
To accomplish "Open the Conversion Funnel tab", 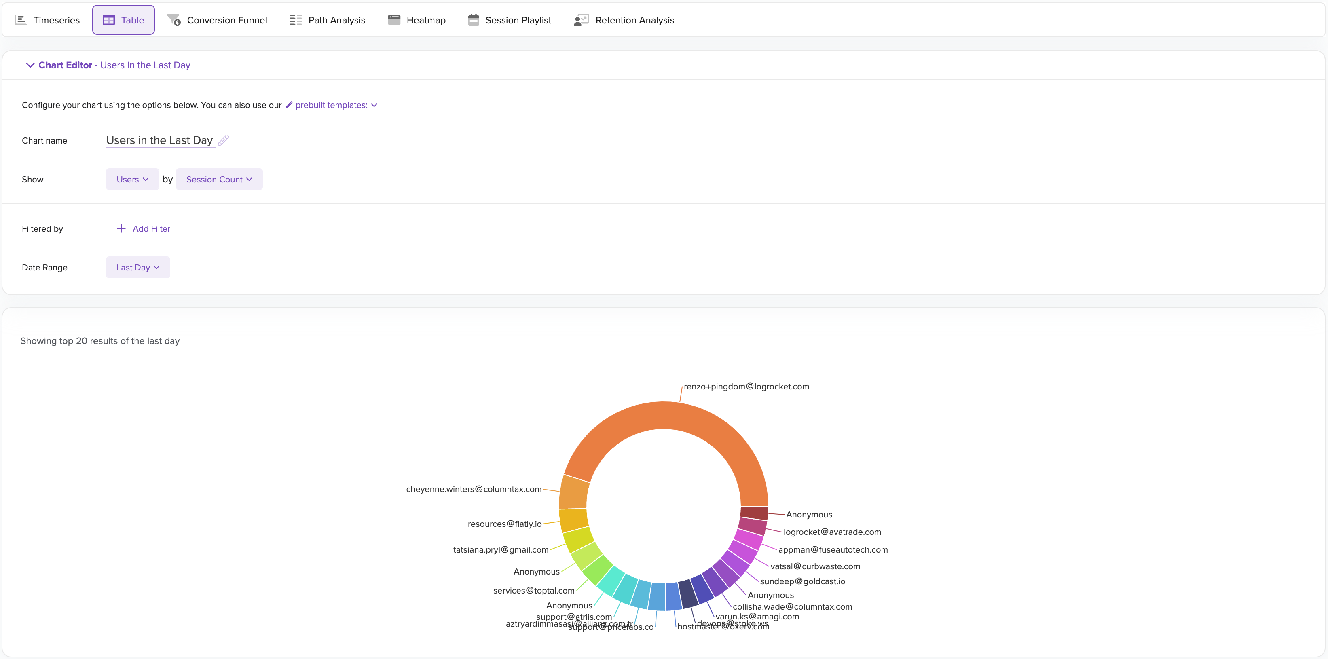I will [217, 20].
